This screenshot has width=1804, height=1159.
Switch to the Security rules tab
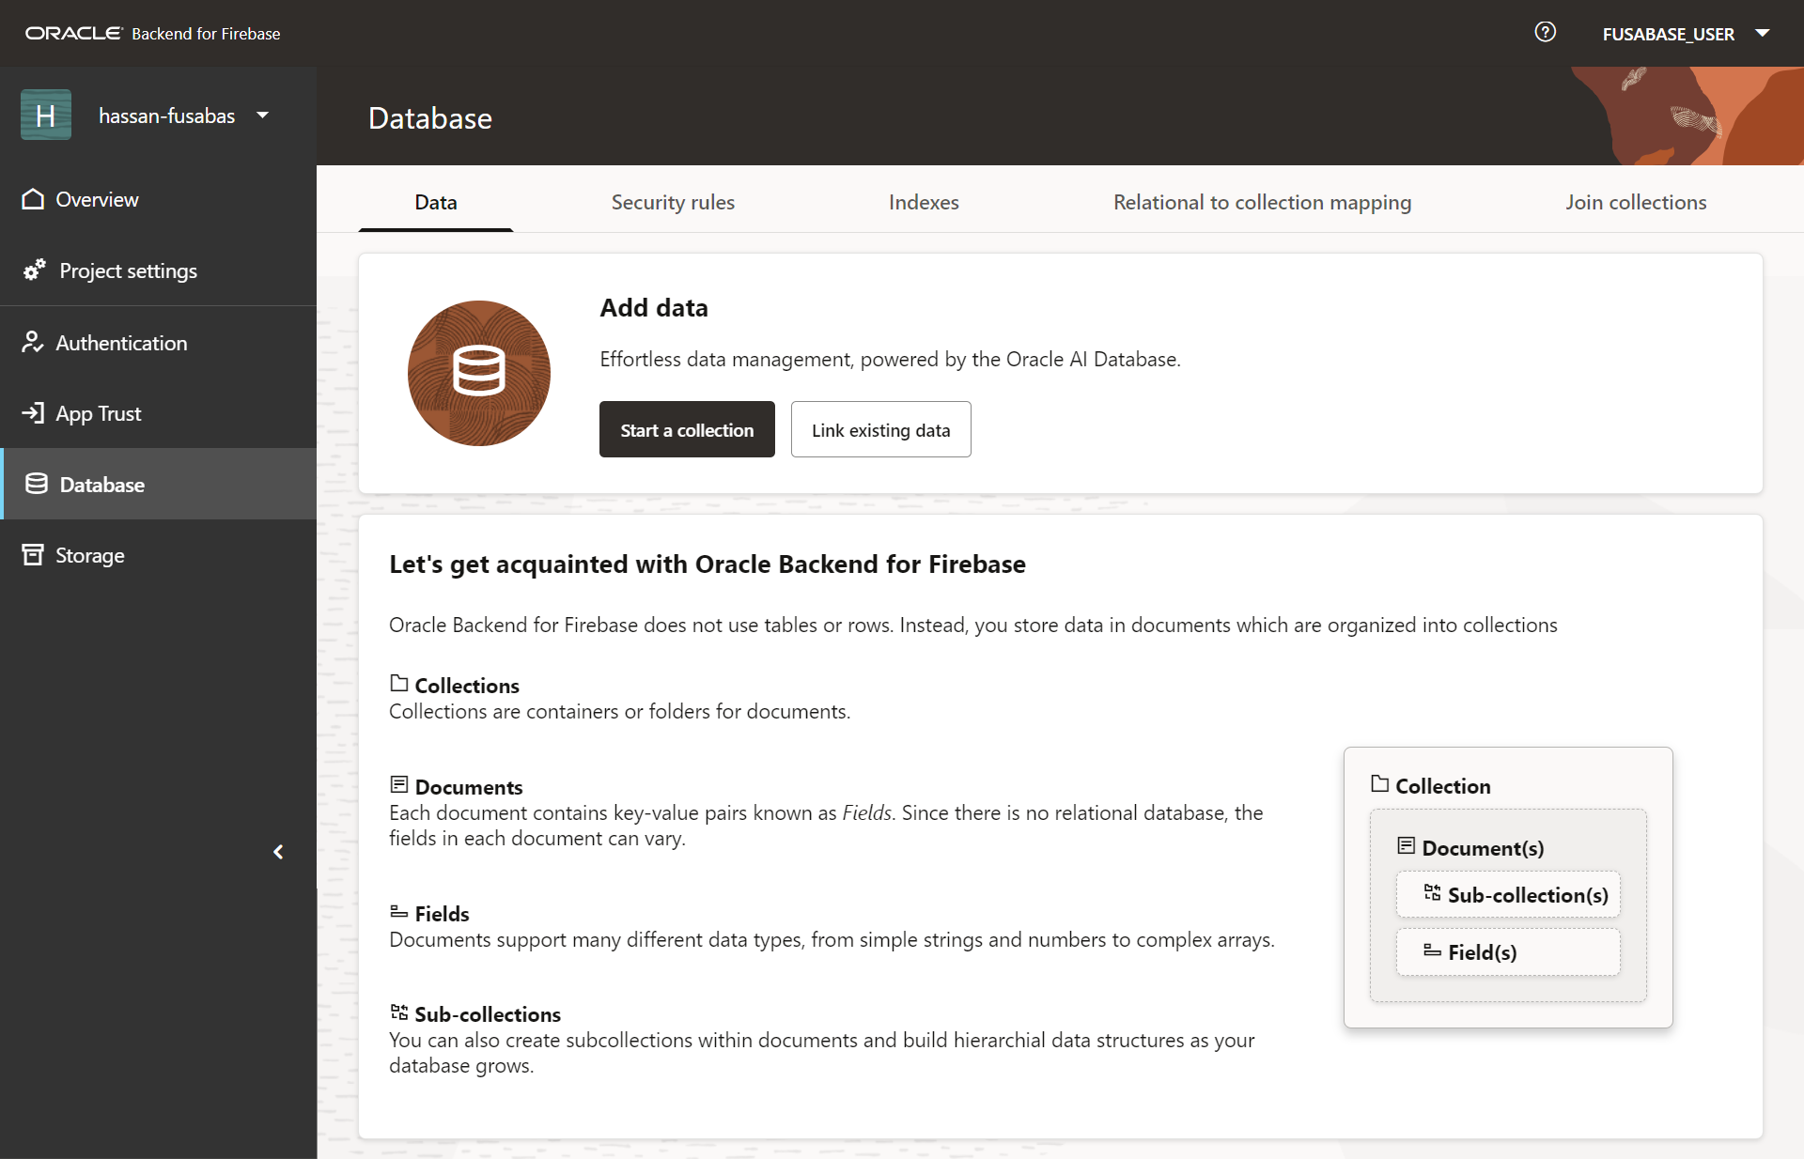[673, 202]
